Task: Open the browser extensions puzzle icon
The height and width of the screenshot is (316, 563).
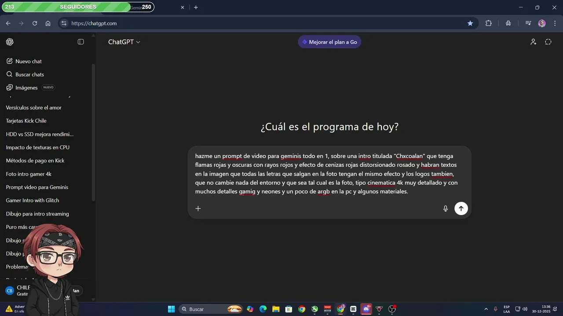Action: click(489, 23)
